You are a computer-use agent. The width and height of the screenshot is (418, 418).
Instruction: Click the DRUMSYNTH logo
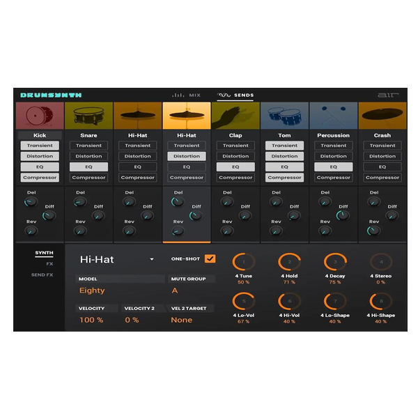[51, 95]
